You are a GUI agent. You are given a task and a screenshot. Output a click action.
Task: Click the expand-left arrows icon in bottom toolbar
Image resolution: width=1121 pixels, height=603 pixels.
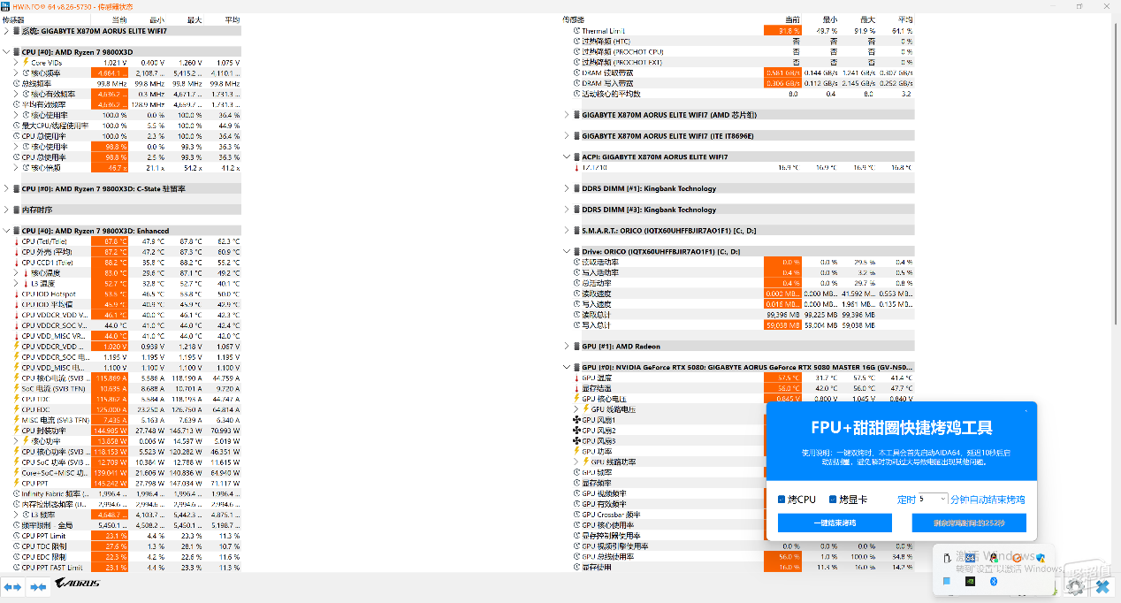click(x=12, y=586)
